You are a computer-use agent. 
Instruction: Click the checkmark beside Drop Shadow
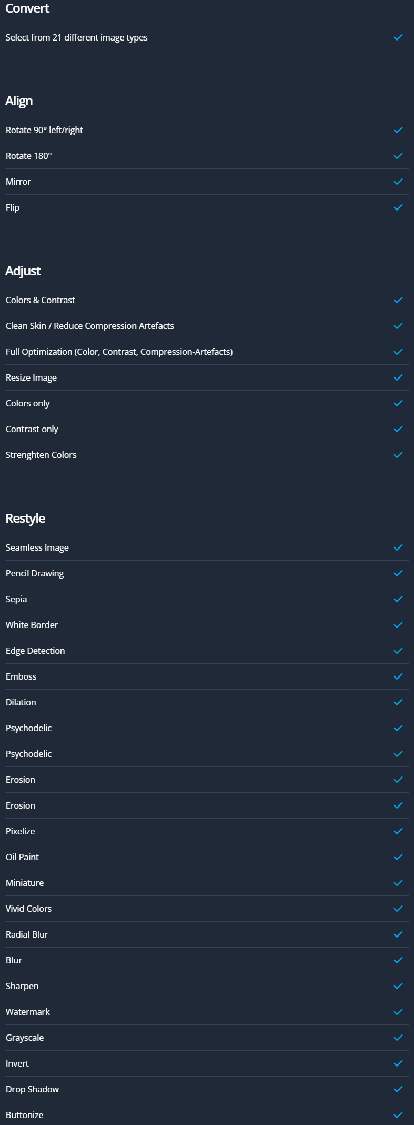pos(398,1089)
